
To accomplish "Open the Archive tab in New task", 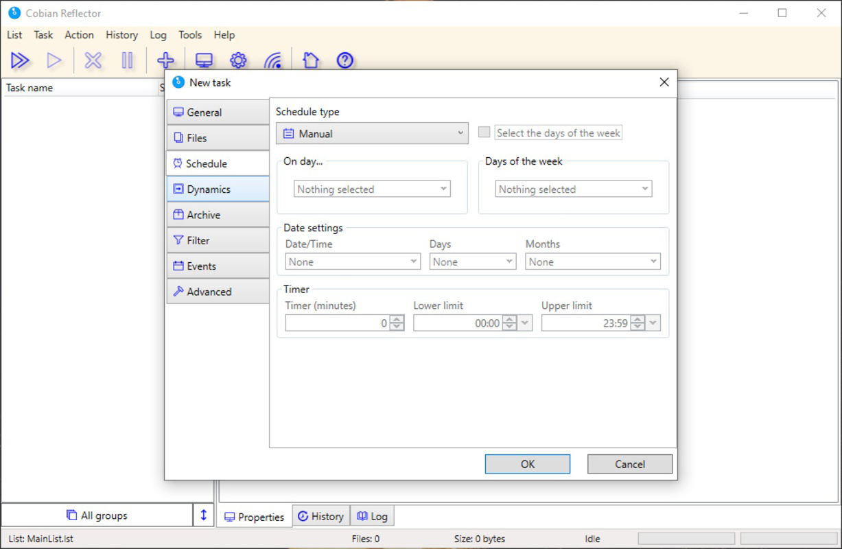I will [x=218, y=215].
